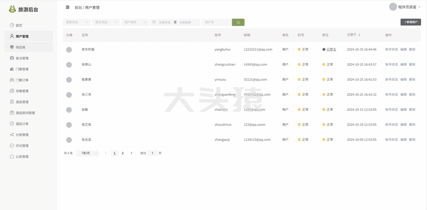This screenshot has height=210, width=427.
Task: Click the 首页 pie chart icon
Action: pyautogui.click(x=12, y=25)
